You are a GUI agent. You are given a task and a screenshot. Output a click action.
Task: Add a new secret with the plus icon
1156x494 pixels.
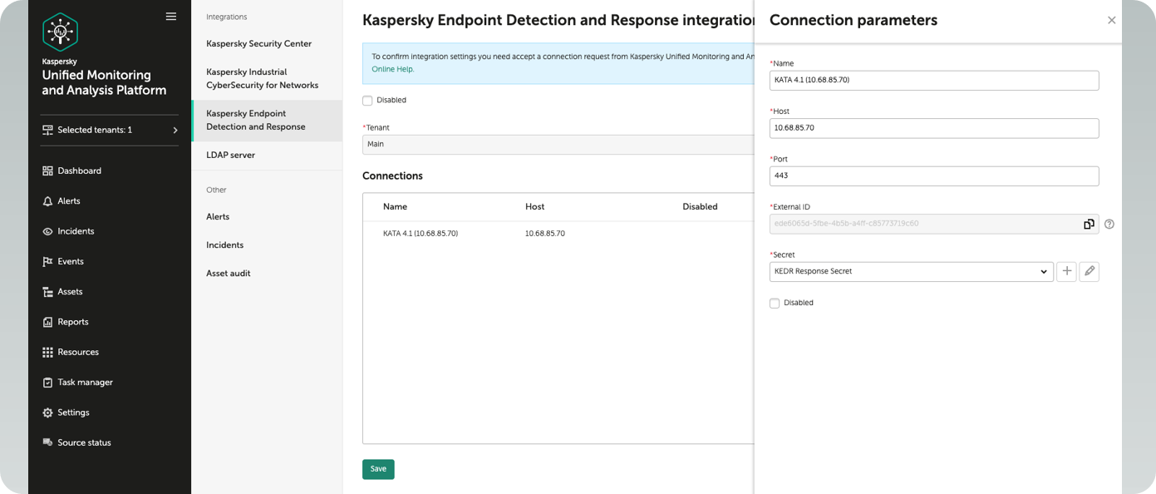[x=1067, y=271]
